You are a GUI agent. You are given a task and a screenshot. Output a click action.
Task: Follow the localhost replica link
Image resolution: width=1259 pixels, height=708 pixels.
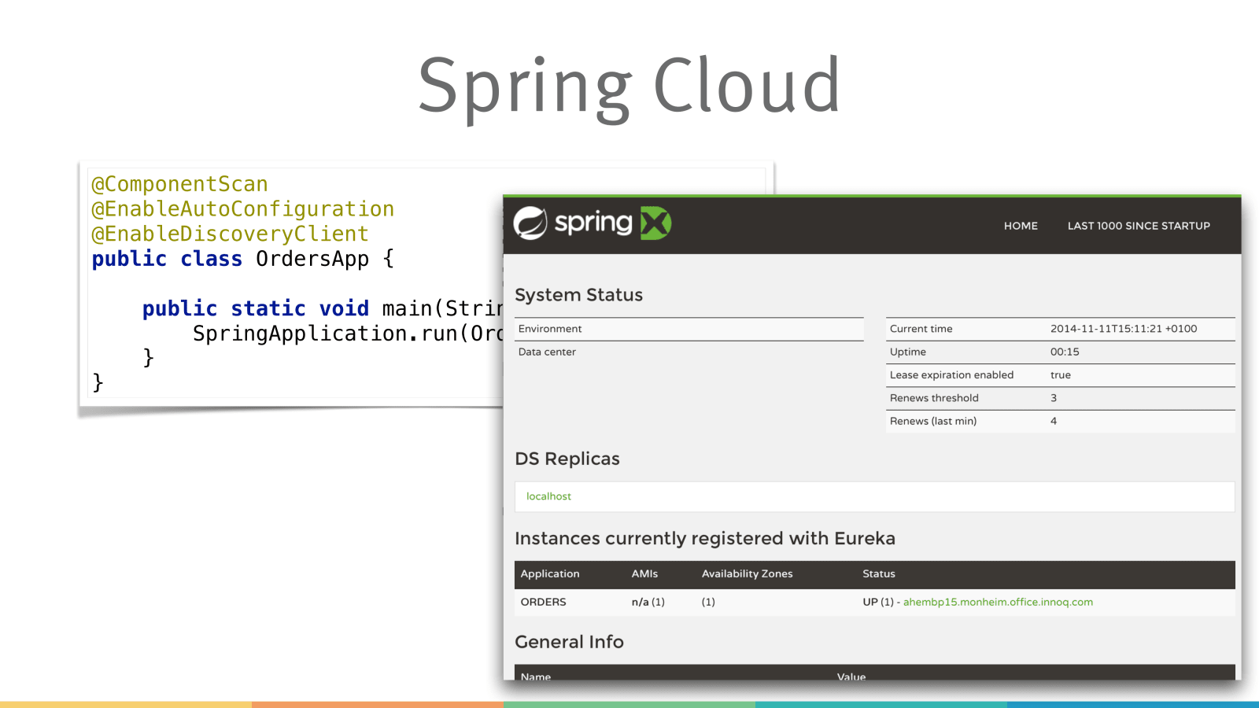pos(548,496)
